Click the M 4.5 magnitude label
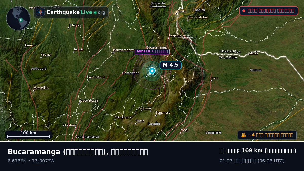This screenshot has width=304, height=171. pyautogui.click(x=170, y=65)
